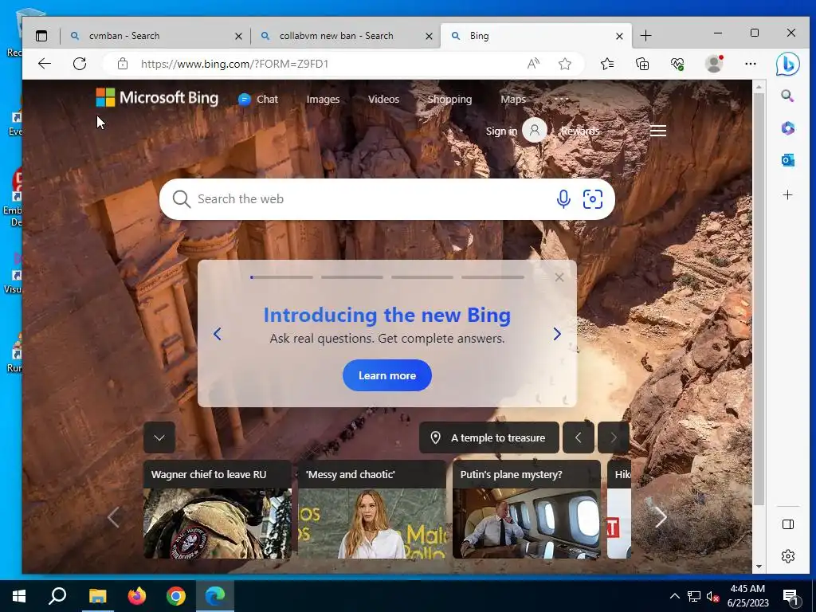Viewport: 816px width, 612px height.
Task: Open 'Wagner chief to leave RU' story
Action: pyautogui.click(x=217, y=509)
